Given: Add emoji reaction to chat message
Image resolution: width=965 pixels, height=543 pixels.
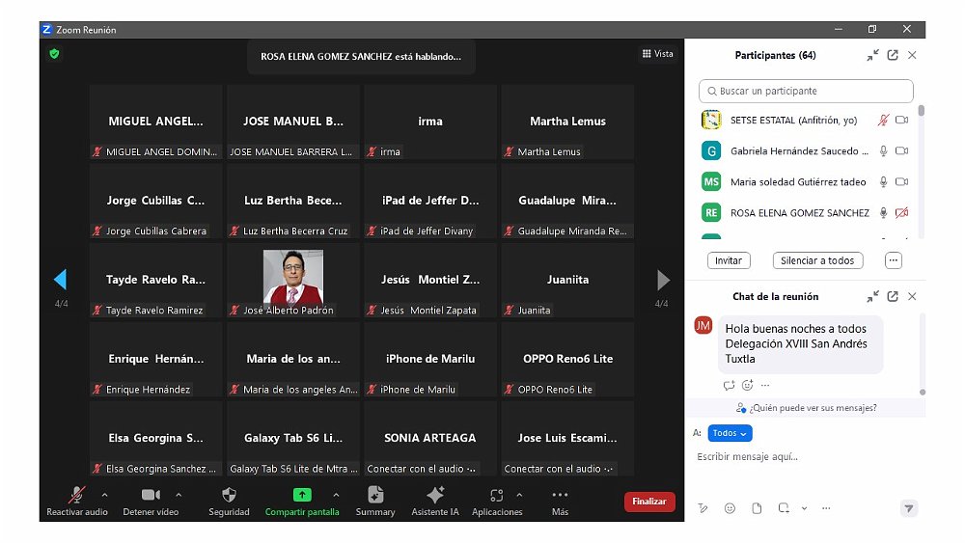Looking at the screenshot, I should coord(747,385).
